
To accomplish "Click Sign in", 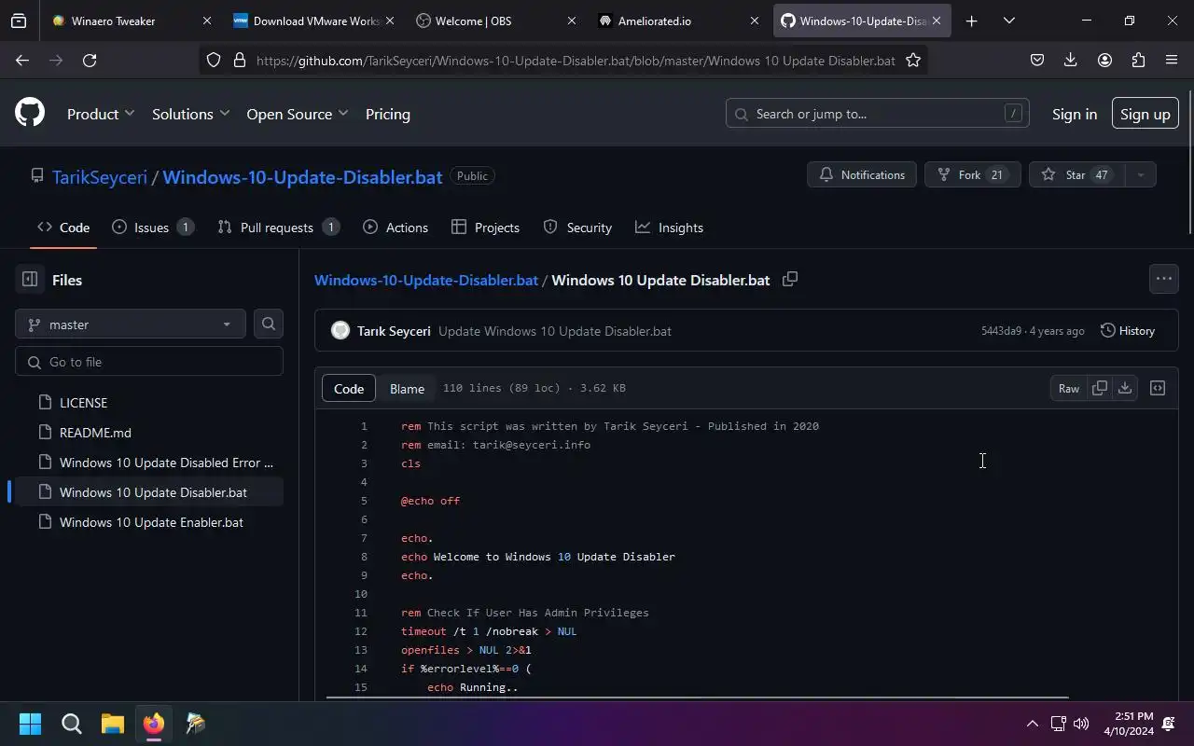I will [x=1075, y=114].
